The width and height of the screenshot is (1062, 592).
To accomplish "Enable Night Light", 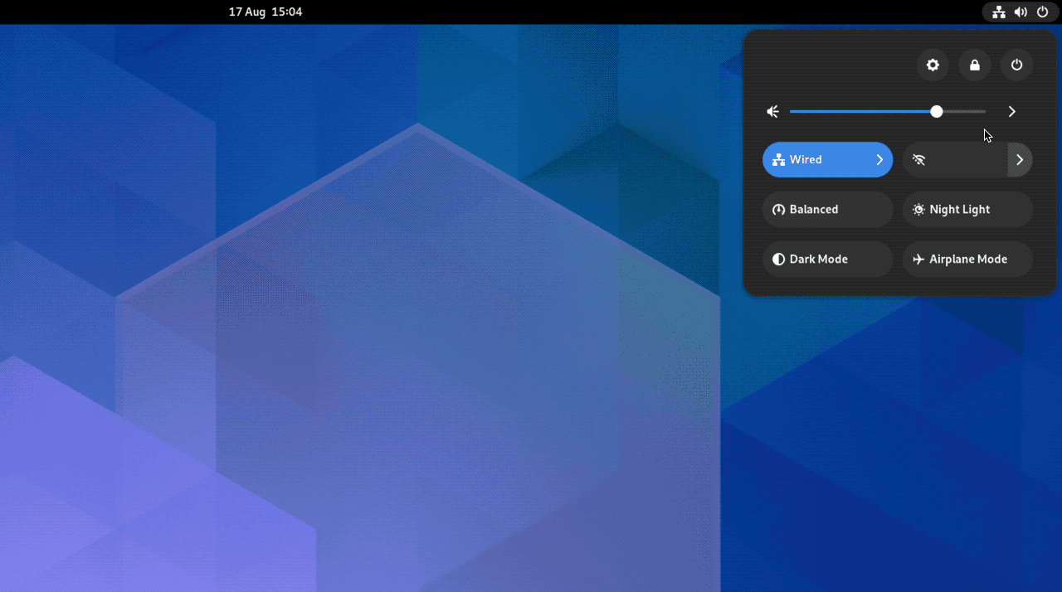I will [967, 209].
